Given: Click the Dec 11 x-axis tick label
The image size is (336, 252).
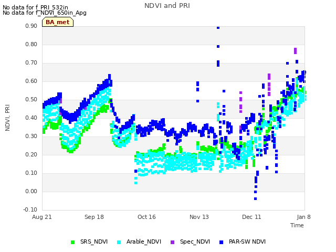Looking at the screenshot, I should (251, 217).
